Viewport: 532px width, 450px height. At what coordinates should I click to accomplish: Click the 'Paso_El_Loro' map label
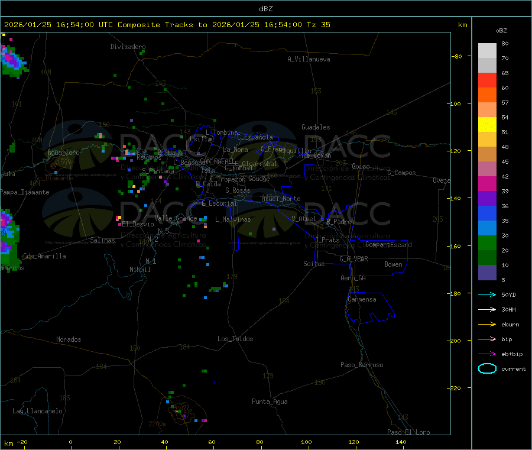click(408, 432)
